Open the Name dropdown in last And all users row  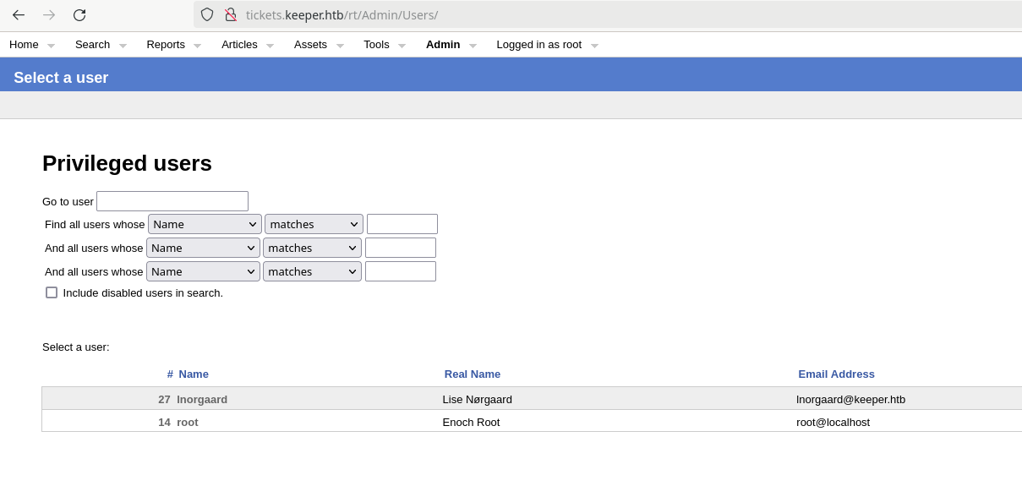point(203,271)
